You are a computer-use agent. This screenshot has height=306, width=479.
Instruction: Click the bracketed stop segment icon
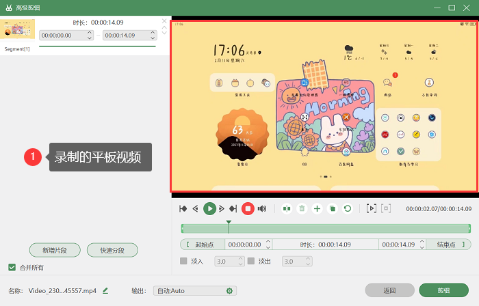point(386,208)
